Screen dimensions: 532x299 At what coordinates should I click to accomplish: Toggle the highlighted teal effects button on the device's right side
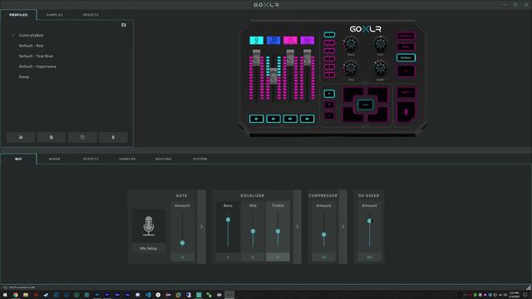tap(406, 57)
